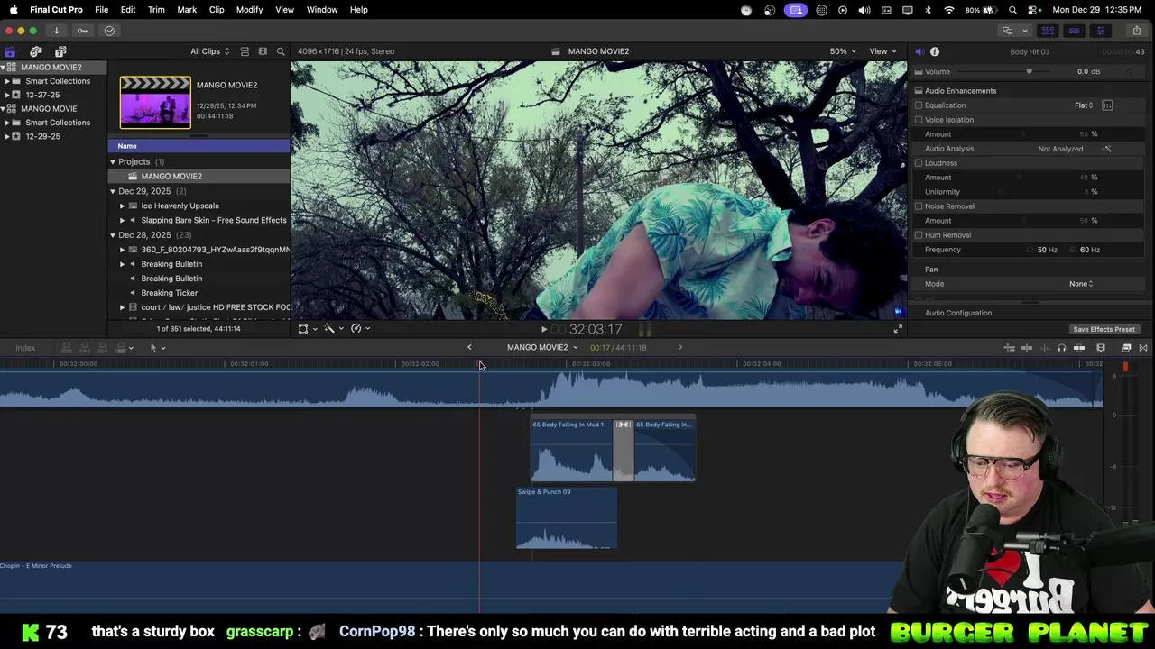This screenshot has width=1155, height=649.
Task: Click the Append clip edit button
Action: click(103, 348)
